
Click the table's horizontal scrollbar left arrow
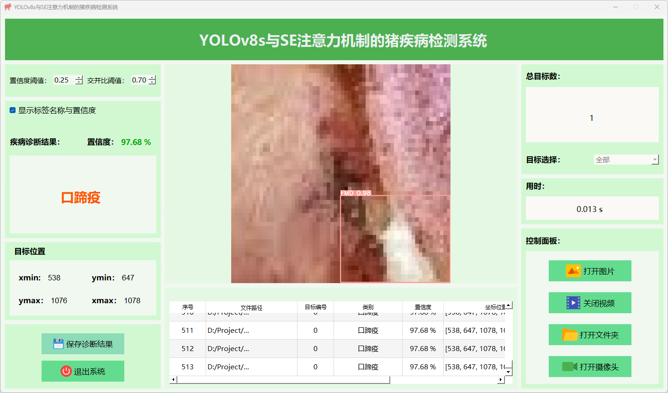click(x=173, y=380)
